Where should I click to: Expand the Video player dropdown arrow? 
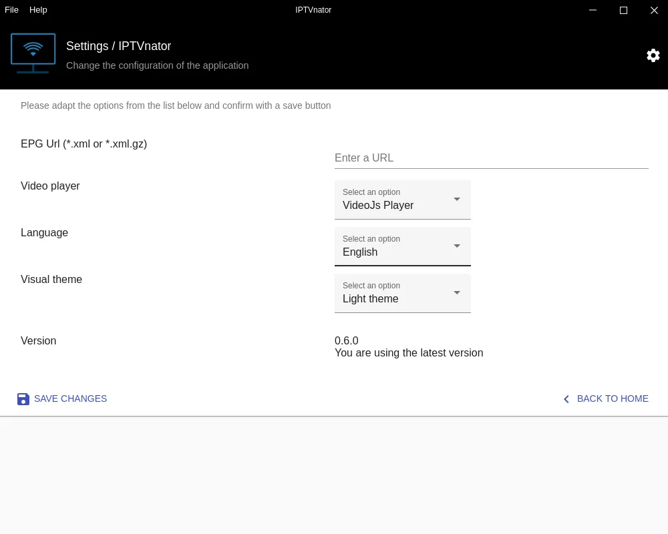pyautogui.click(x=457, y=199)
